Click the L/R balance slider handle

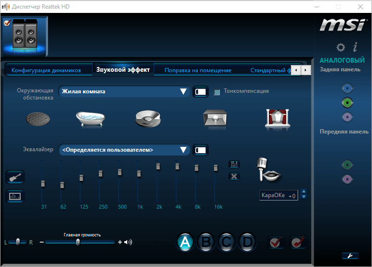tap(18, 242)
